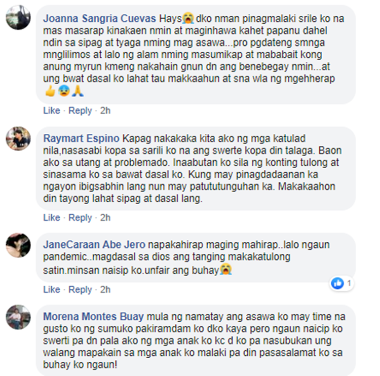This screenshot has height=376, width=380.
Task: Open Joanna Sangria Cuevas profile picture
Action: (x=18, y=17)
